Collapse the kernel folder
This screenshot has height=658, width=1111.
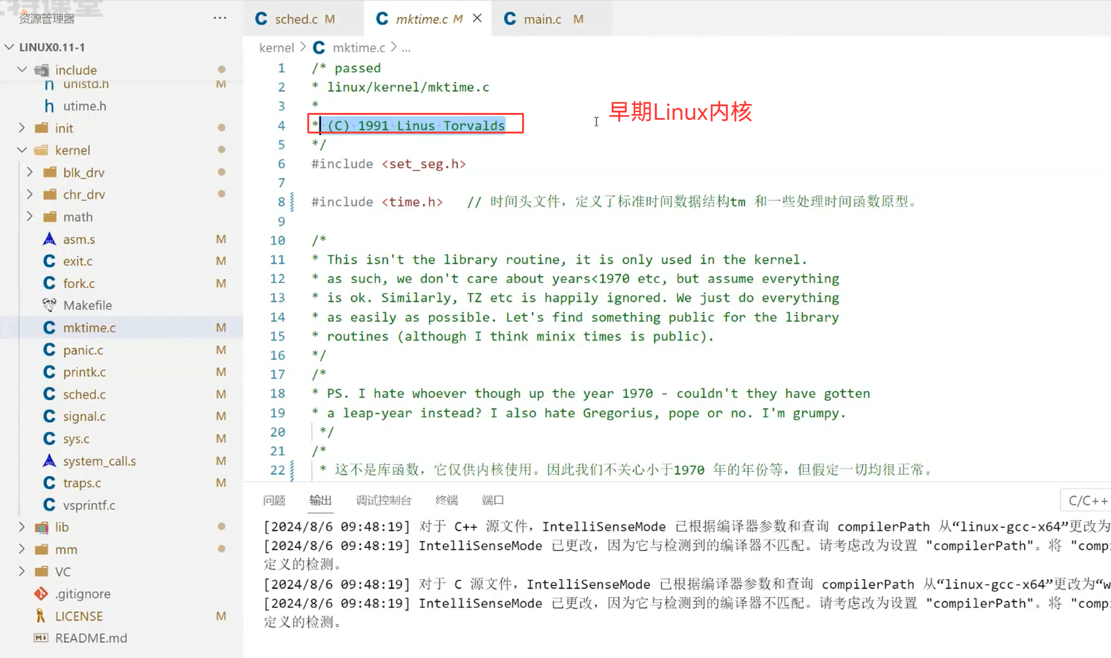click(x=22, y=150)
